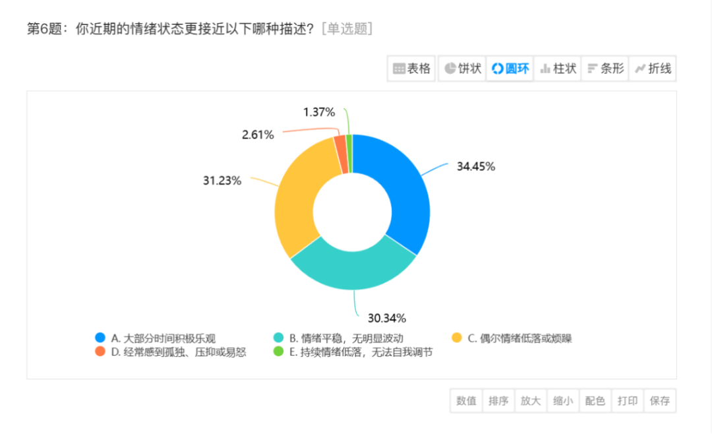Hide legend series D. 经常感到孤独、压抑或易怒

171,352
